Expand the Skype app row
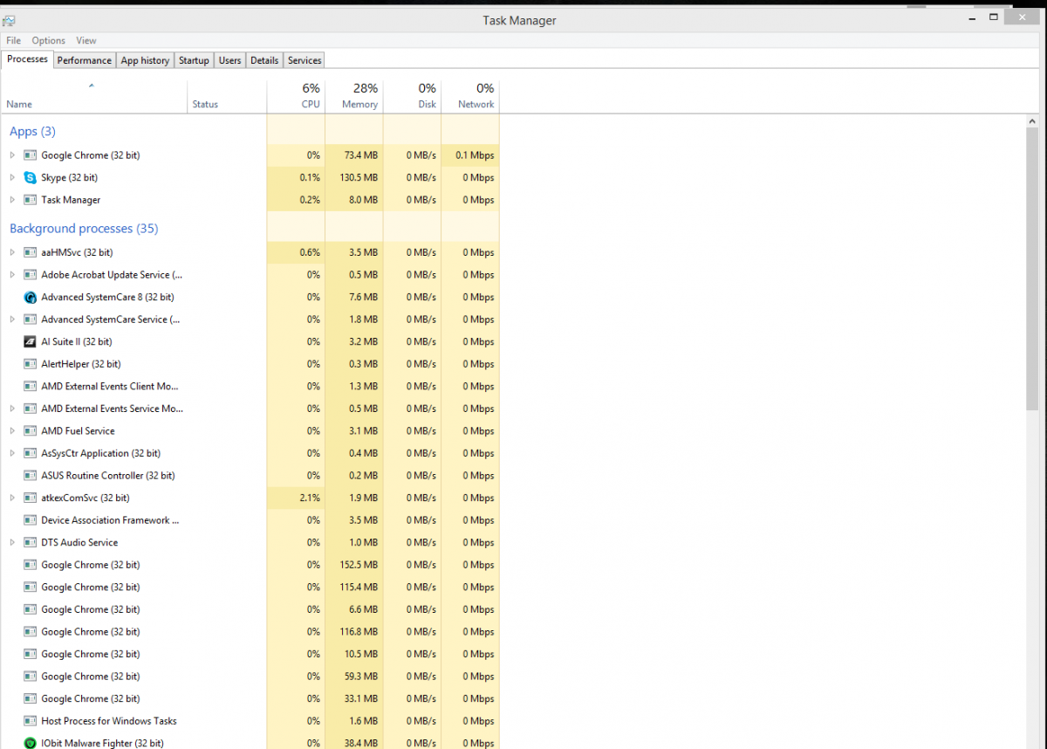 [12, 177]
